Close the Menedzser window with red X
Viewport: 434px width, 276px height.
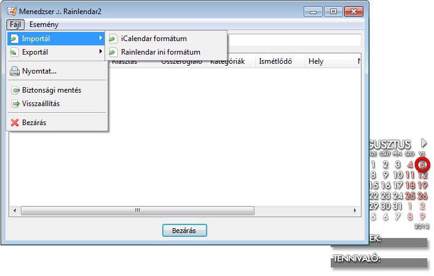coord(353,12)
